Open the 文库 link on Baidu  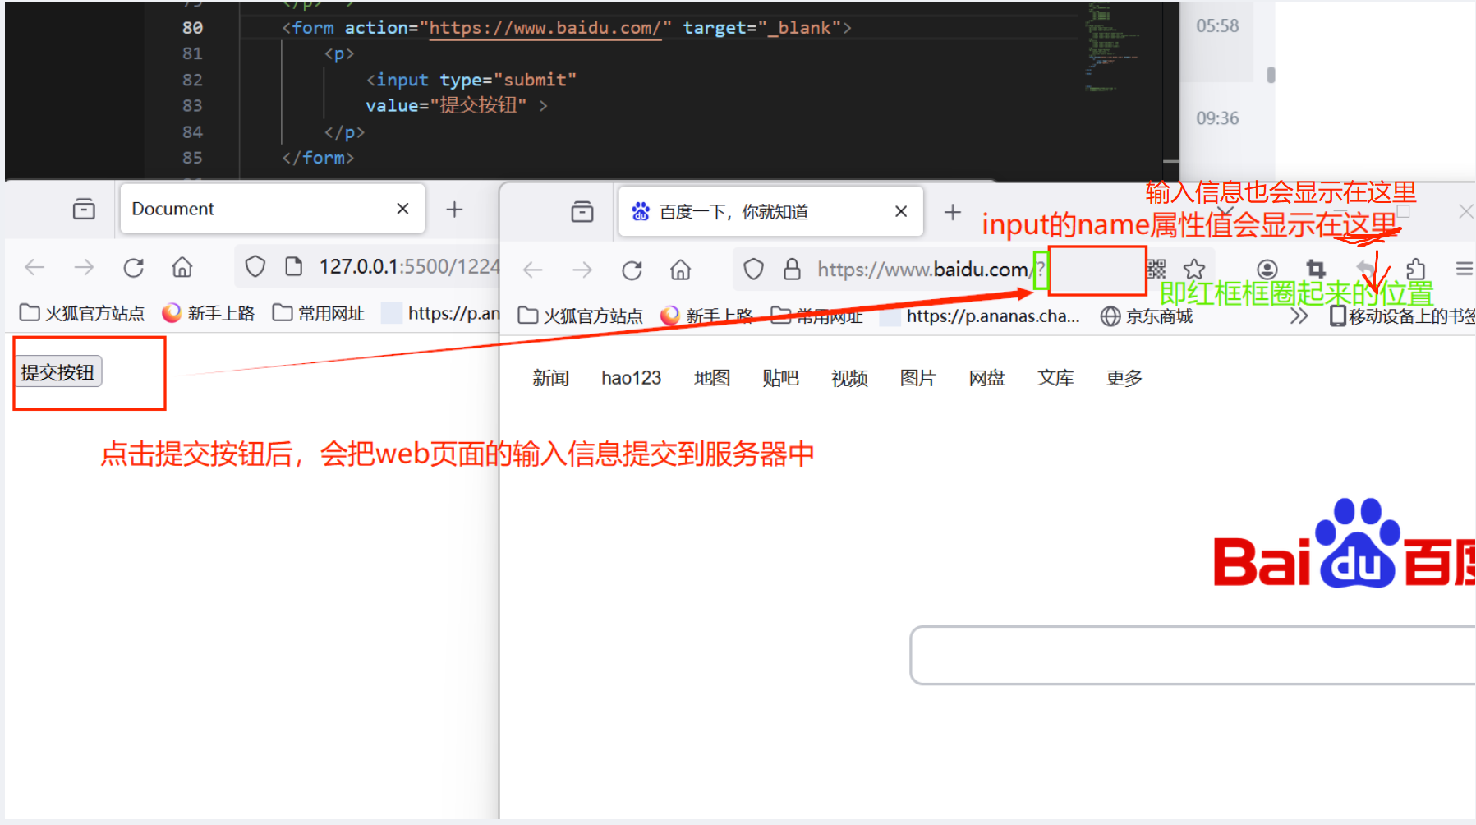pos(1055,378)
